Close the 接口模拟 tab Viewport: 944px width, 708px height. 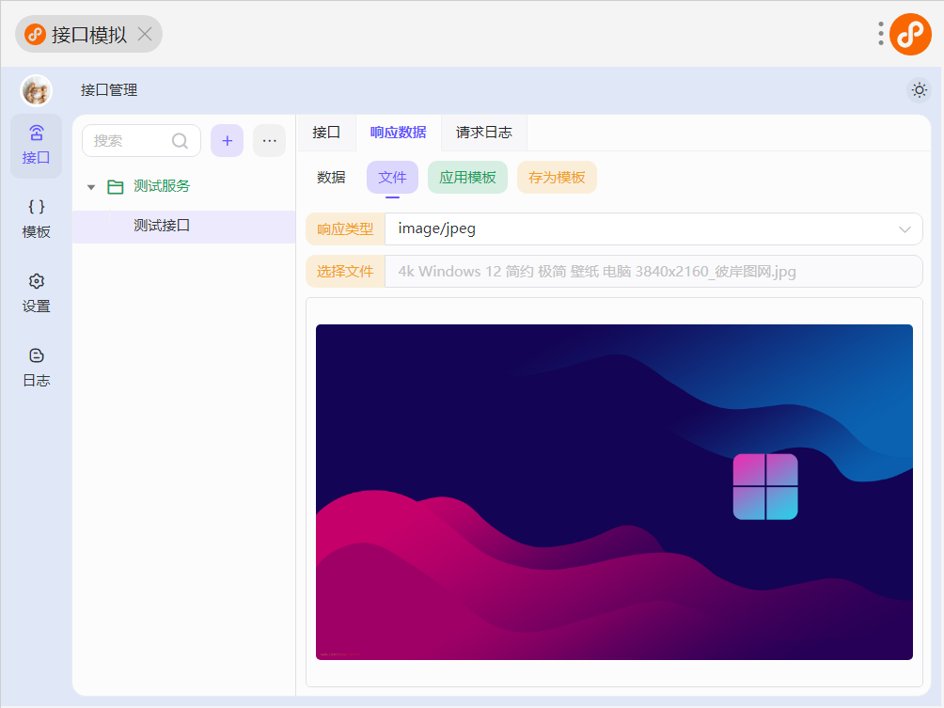click(145, 34)
